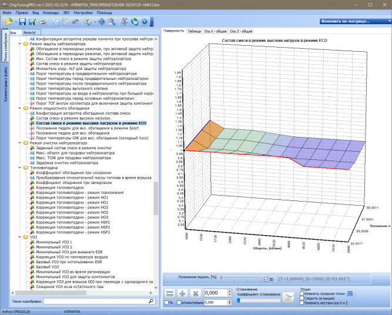
Task: Click map icon of 'Базовый УОЗ'
Action: [32, 267]
